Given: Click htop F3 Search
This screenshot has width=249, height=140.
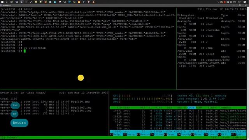Looking at the screenshot, I should [143, 135].
